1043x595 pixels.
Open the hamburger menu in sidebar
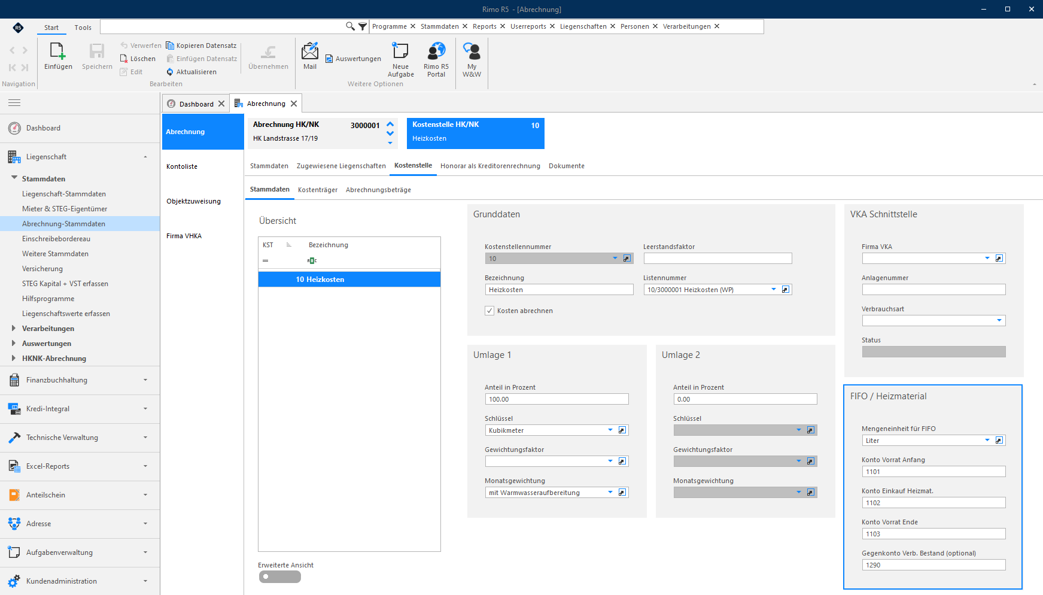[x=14, y=103]
